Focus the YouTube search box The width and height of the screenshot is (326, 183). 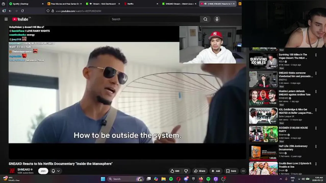coord(155,19)
